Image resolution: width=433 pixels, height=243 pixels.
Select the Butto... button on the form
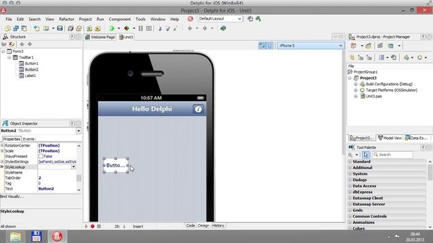(116, 165)
